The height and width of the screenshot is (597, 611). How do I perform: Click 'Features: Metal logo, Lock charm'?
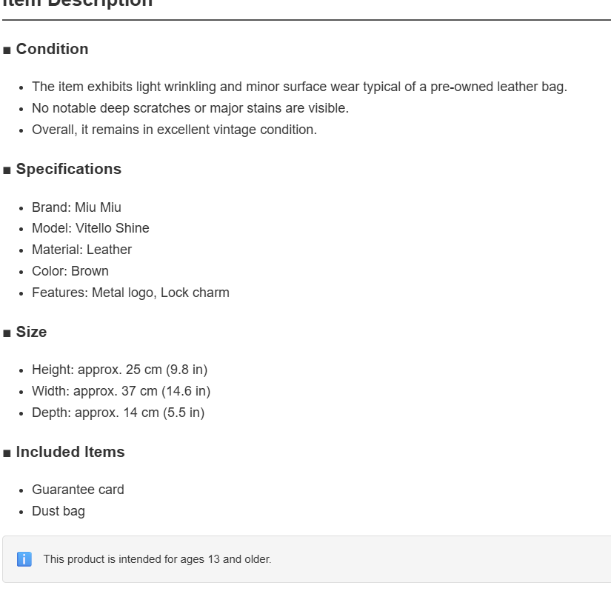tap(130, 293)
